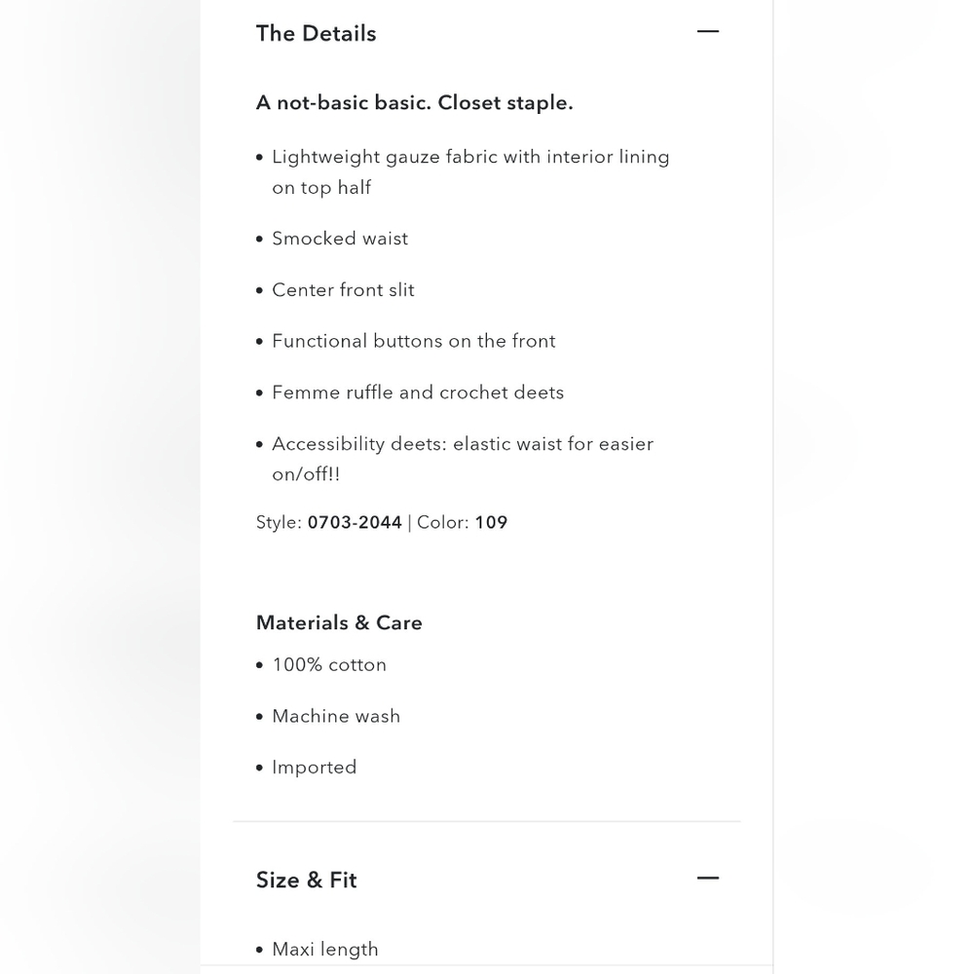
Task: Click the 'Color:' label text
Action: (x=443, y=522)
